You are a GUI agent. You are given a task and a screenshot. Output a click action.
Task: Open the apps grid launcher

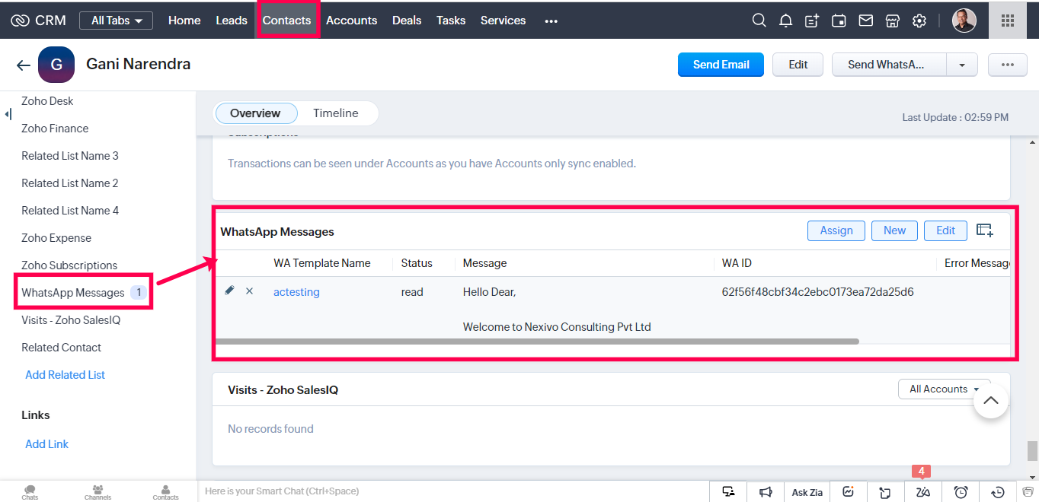1007,21
